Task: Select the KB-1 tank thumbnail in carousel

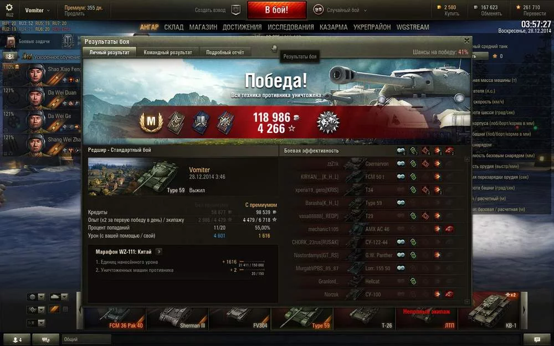Action: click(x=489, y=311)
